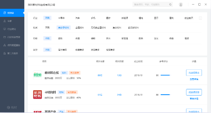211x113 pixels.
Task: Select 显示 industry option
Action: pyautogui.click(x=156, y=18)
